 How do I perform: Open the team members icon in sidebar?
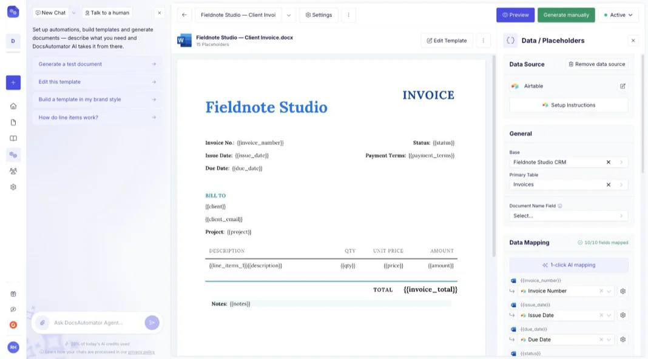13,171
